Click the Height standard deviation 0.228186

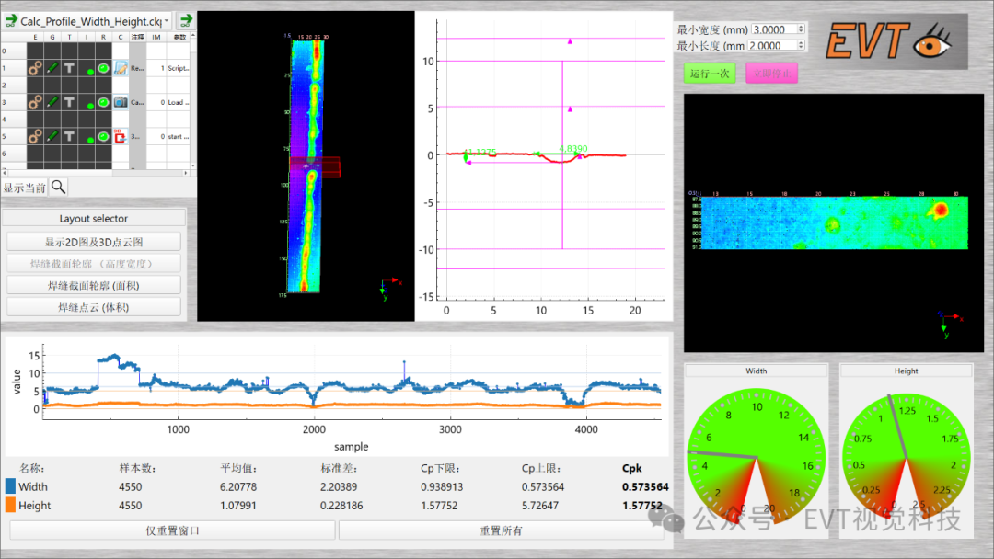[x=341, y=505]
